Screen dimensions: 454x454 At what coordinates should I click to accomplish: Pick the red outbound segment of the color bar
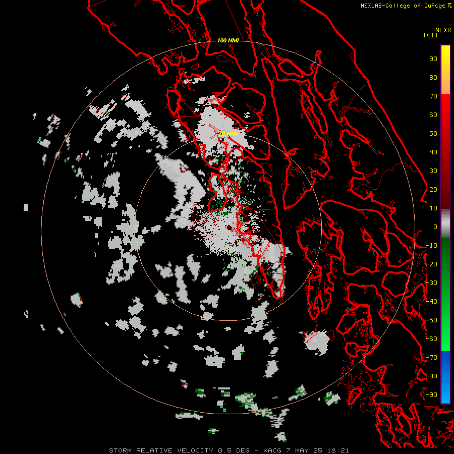[x=445, y=151]
